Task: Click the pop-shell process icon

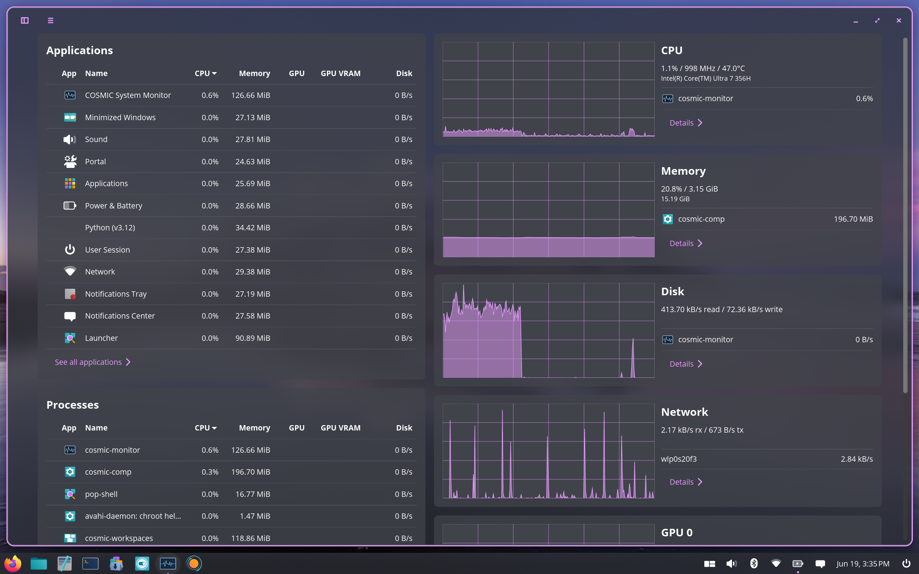Action: click(x=70, y=494)
